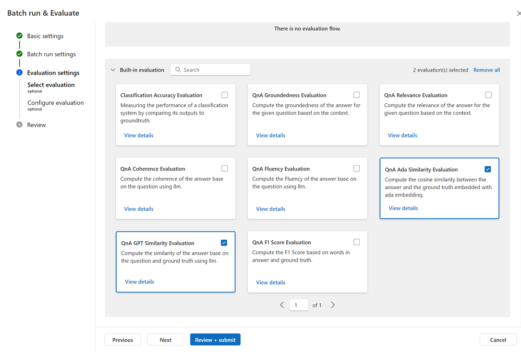
Task: Click the Batch run settings checkmark icon
Action: (x=19, y=54)
